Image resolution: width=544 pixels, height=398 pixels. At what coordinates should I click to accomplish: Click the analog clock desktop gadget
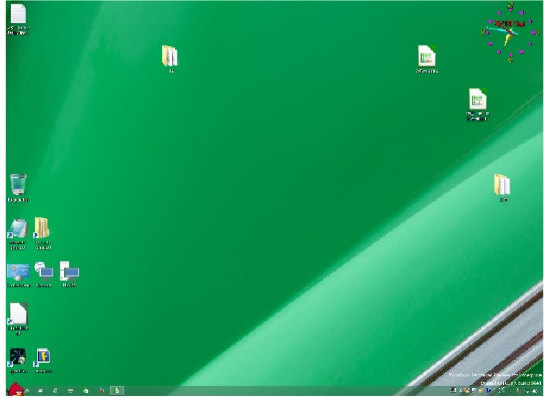click(510, 33)
